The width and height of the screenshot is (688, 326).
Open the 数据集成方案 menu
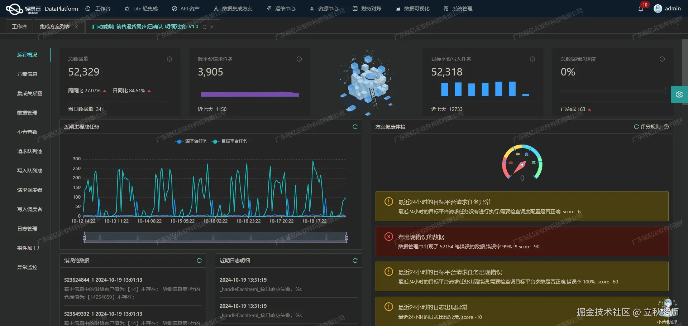(233, 9)
